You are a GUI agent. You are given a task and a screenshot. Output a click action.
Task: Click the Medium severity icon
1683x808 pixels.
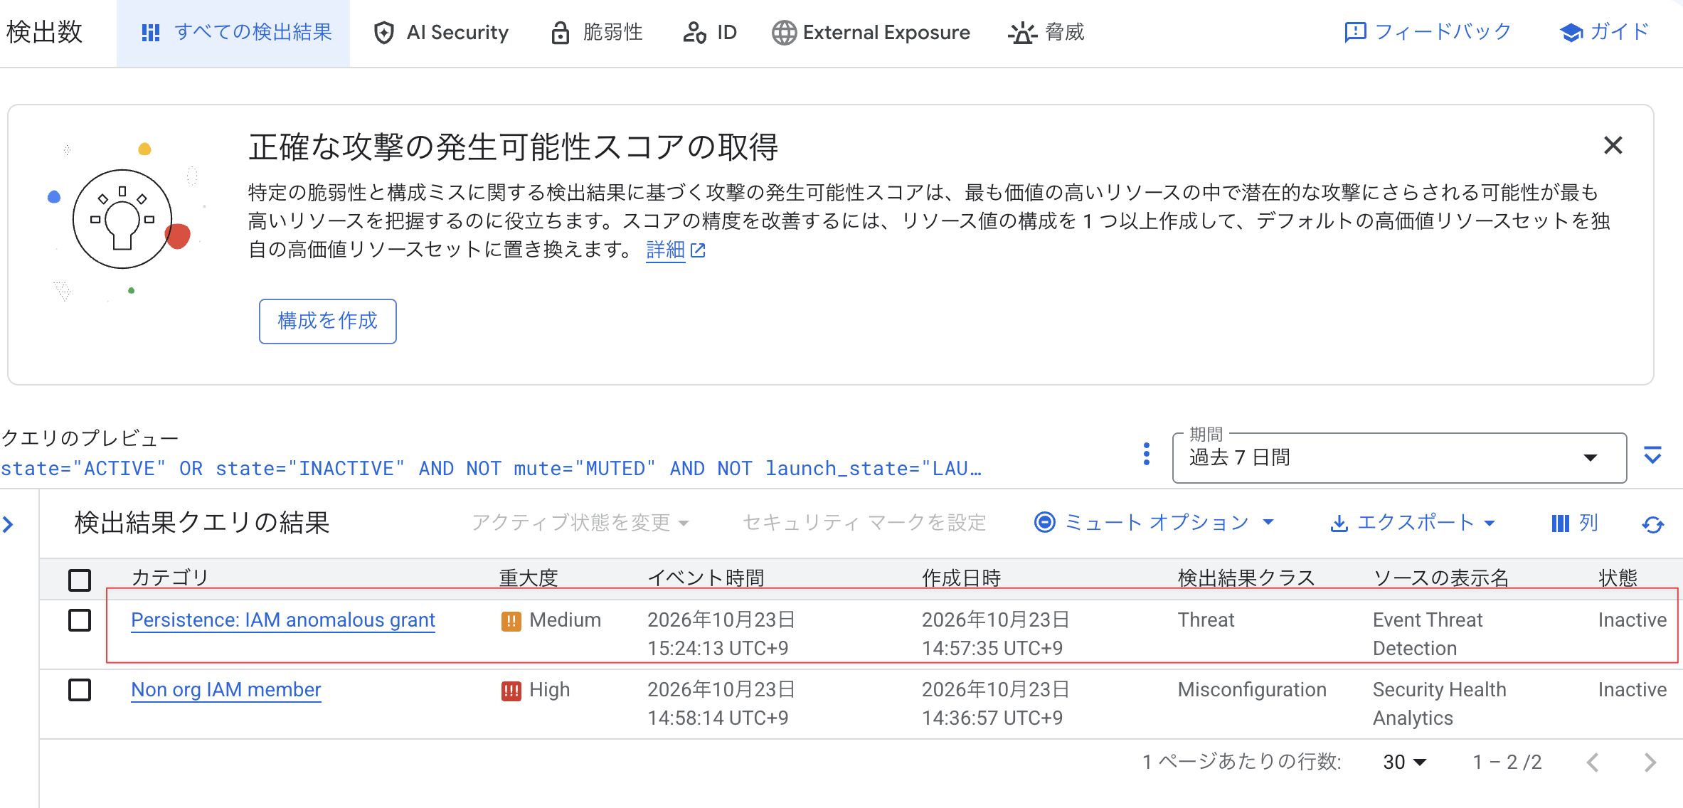click(511, 621)
